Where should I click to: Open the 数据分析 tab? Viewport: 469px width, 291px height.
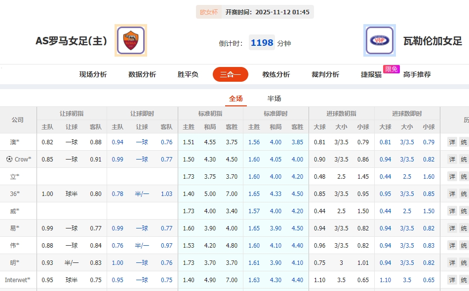(x=143, y=74)
